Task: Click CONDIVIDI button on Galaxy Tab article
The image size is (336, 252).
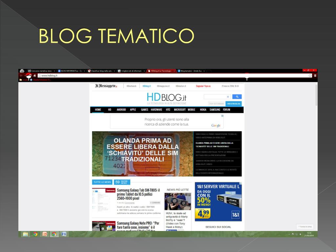Action: [x=155, y=203]
